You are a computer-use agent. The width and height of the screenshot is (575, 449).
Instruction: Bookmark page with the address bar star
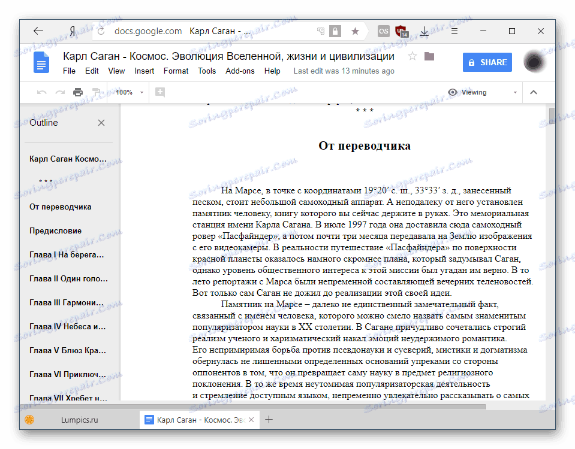pyautogui.click(x=354, y=31)
